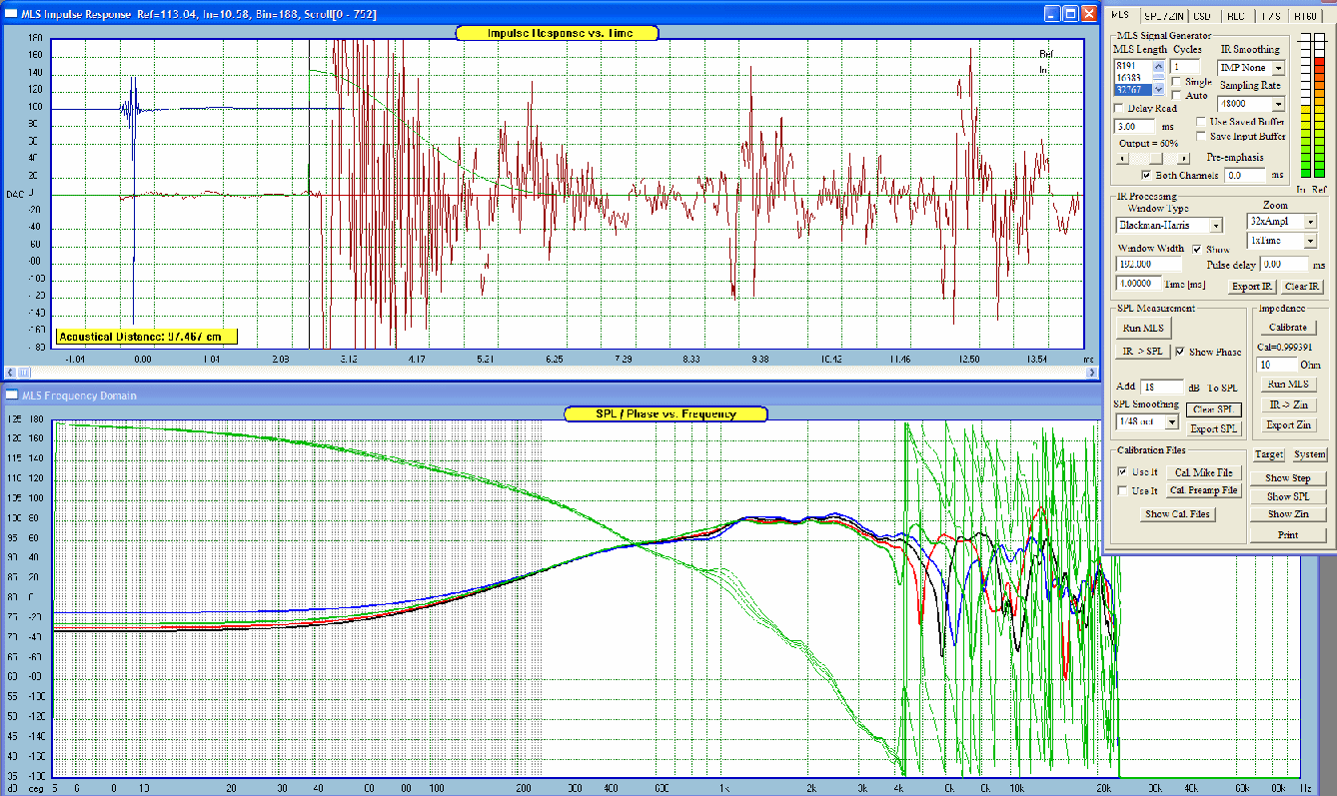Click the Show SPL button
This screenshot has width=1337, height=796.
click(1288, 496)
